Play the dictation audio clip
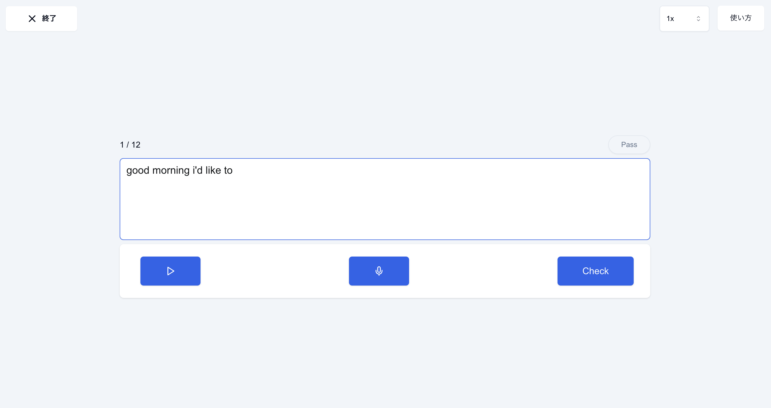The width and height of the screenshot is (771, 408). (x=170, y=271)
